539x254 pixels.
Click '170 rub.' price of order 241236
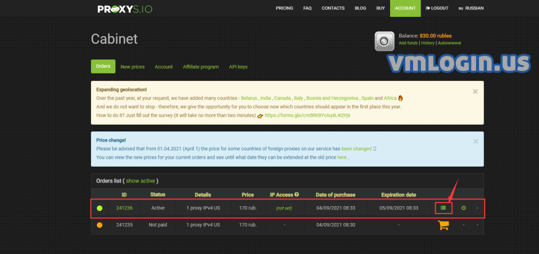pos(247,208)
